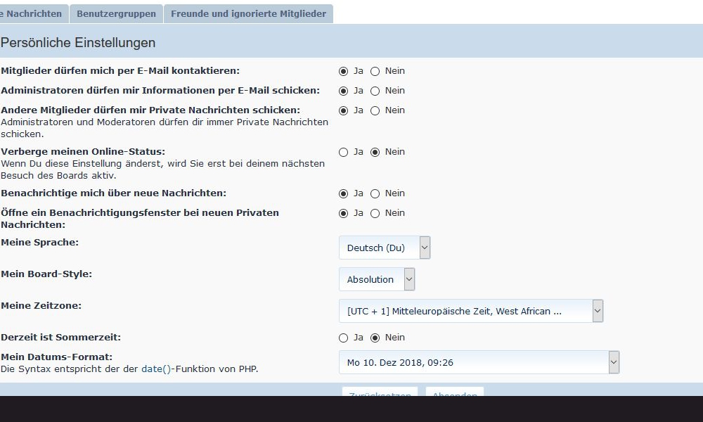Image resolution: width=703 pixels, height=422 pixels.
Task: Expand the Datums-Format dropdown
Action: click(479, 362)
